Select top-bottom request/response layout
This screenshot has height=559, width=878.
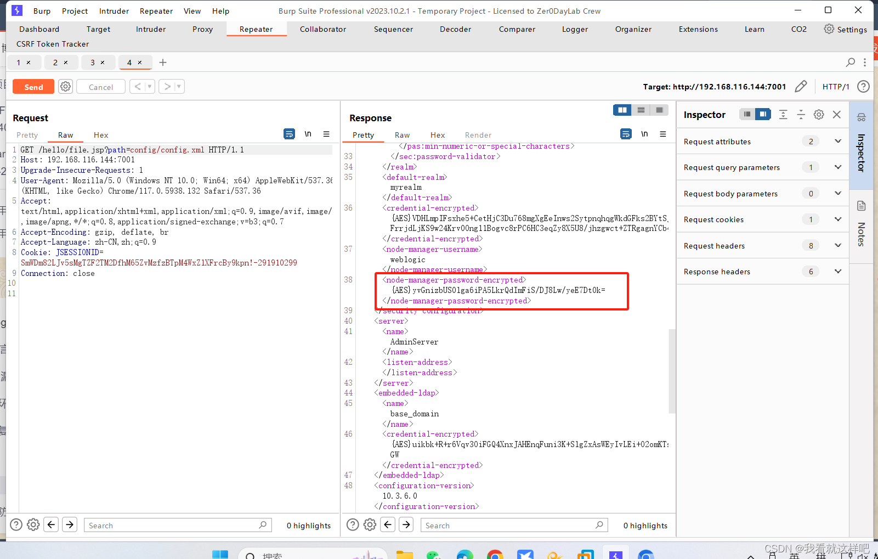641,110
